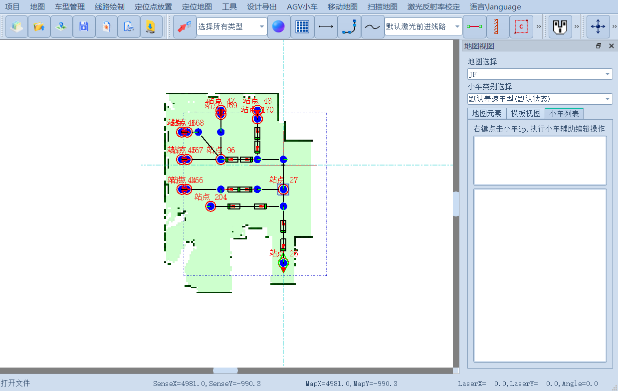Open the 车型管理 menu
The image size is (618, 391).
70,7
